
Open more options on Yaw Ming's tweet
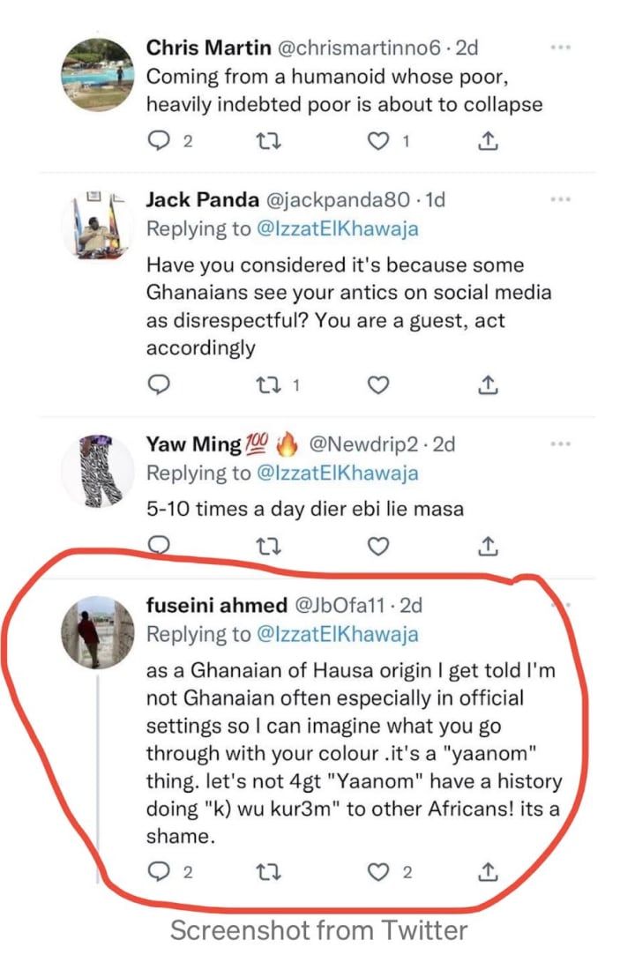click(x=560, y=444)
